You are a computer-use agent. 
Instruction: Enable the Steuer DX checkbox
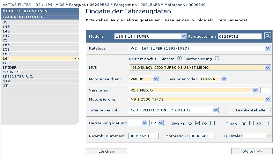pyautogui.click(x=212, y=123)
